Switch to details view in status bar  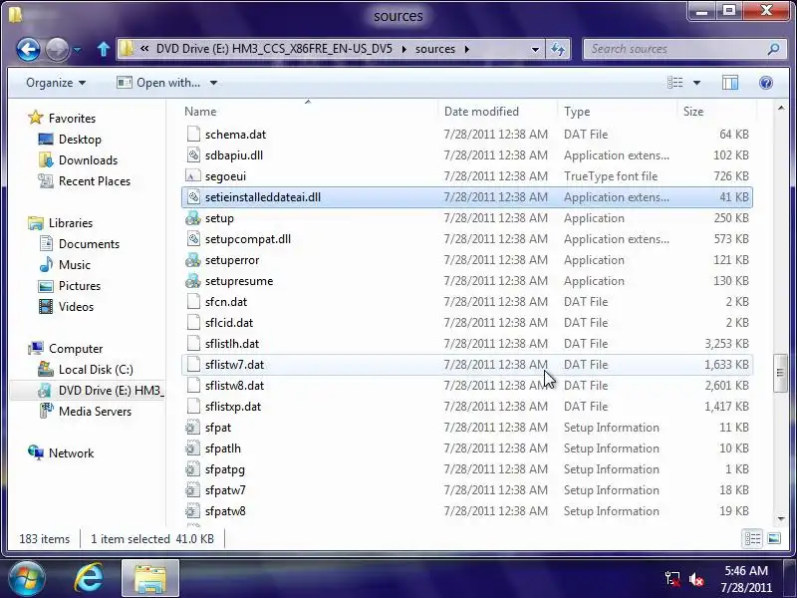tap(752, 538)
